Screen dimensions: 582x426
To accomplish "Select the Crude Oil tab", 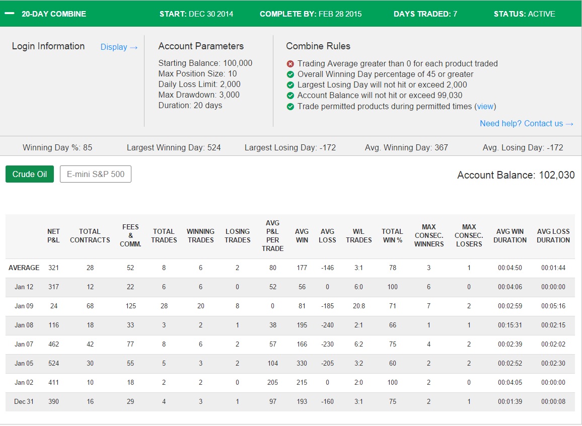I will coord(30,174).
